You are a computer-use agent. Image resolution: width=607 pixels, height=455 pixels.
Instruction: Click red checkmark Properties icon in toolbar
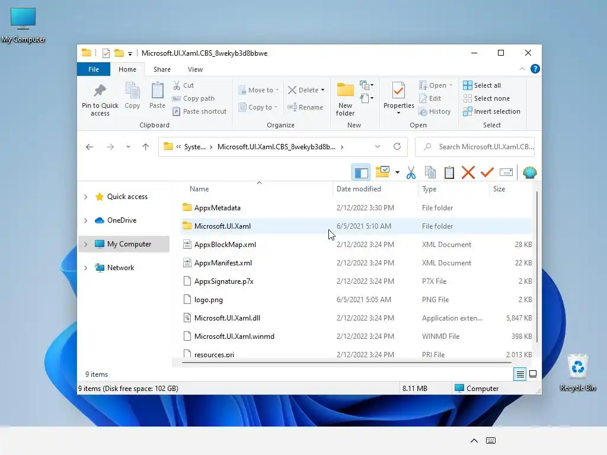pos(487,172)
